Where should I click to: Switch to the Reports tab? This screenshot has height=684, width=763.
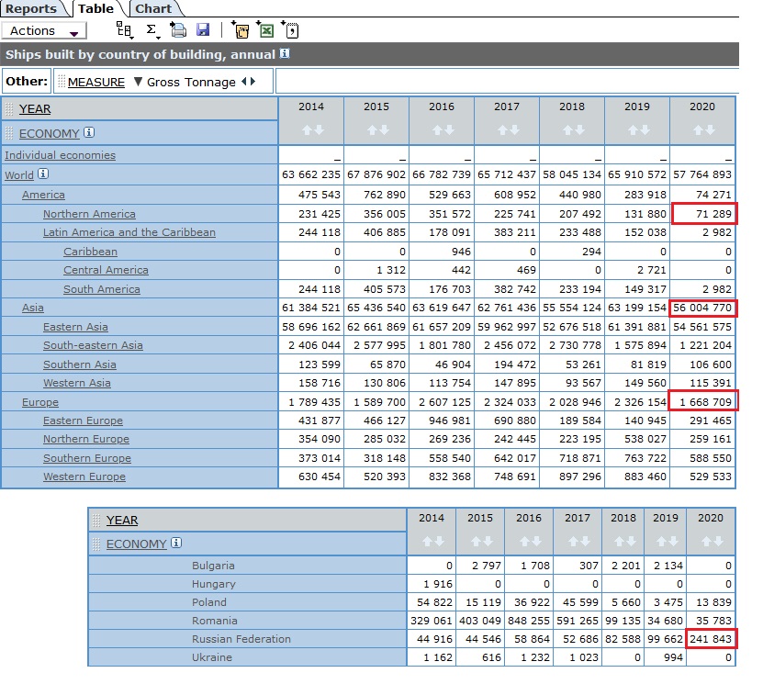31,9
